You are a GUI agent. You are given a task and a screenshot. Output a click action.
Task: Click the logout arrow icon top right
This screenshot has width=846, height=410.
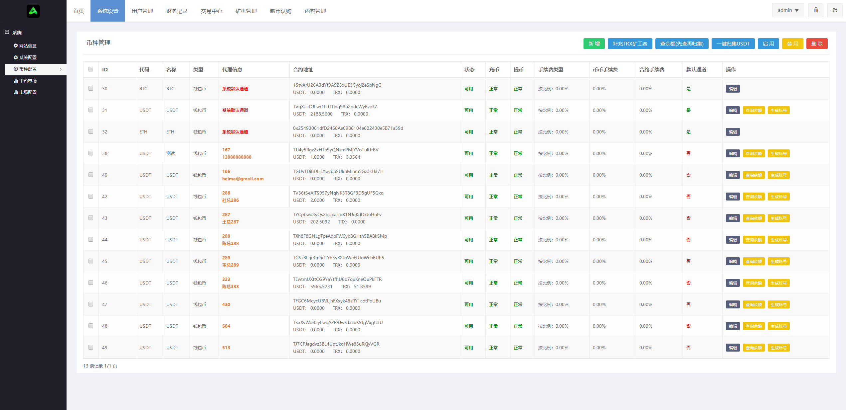[835, 10]
